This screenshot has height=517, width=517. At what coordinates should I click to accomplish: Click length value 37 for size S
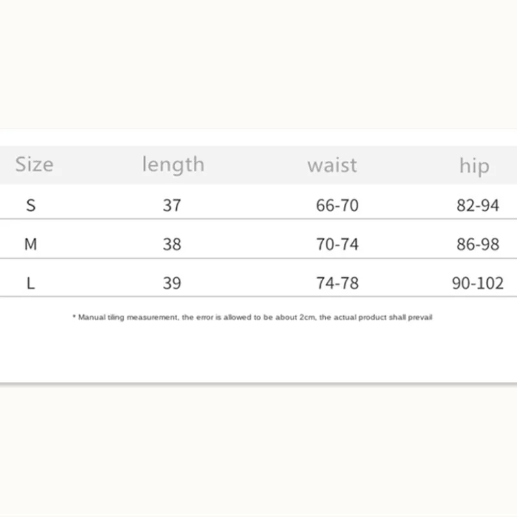tap(172, 206)
